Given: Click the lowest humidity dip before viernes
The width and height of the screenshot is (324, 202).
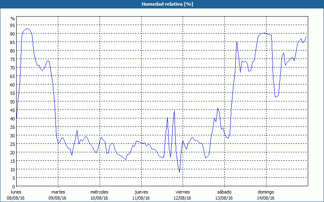Looking at the screenshot, I should pos(179,172).
